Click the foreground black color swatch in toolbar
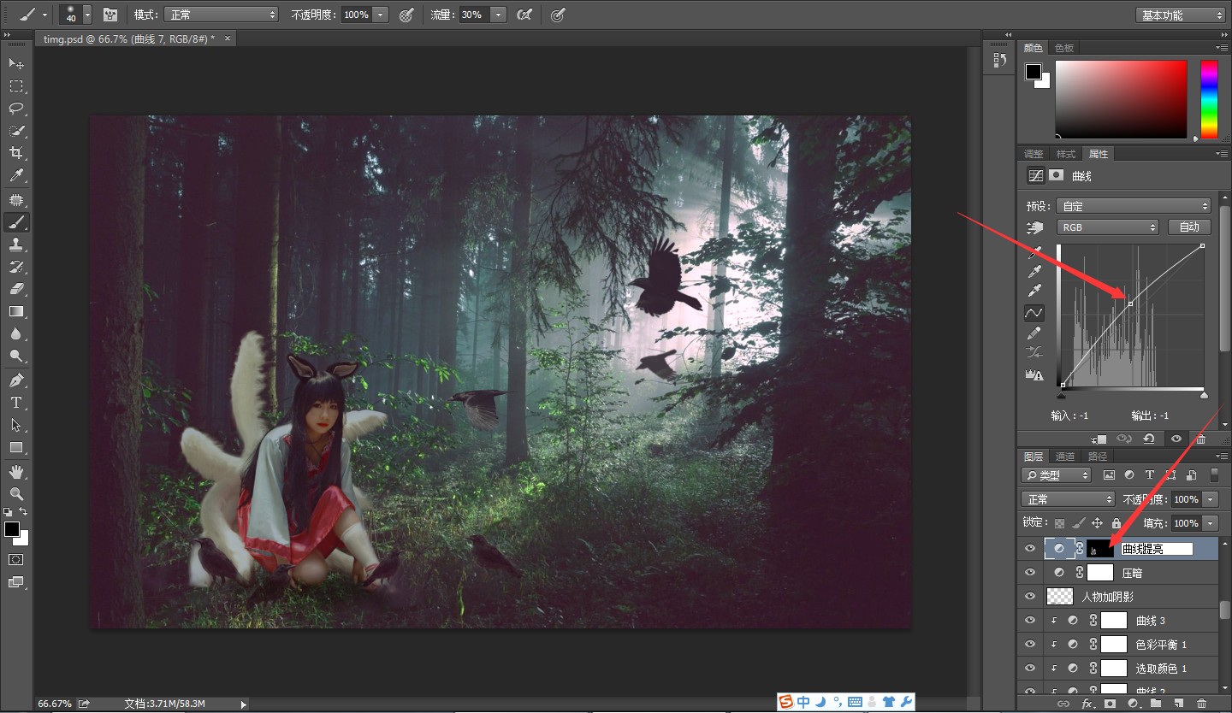The width and height of the screenshot is (1232, 713). [12, 530]
